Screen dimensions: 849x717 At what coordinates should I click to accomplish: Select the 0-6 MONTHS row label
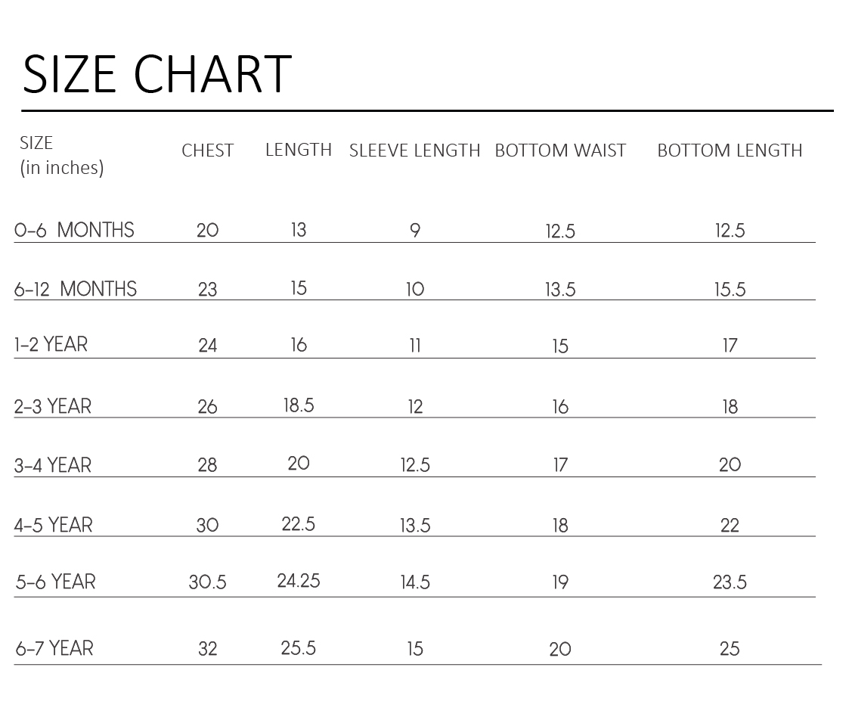74,230
